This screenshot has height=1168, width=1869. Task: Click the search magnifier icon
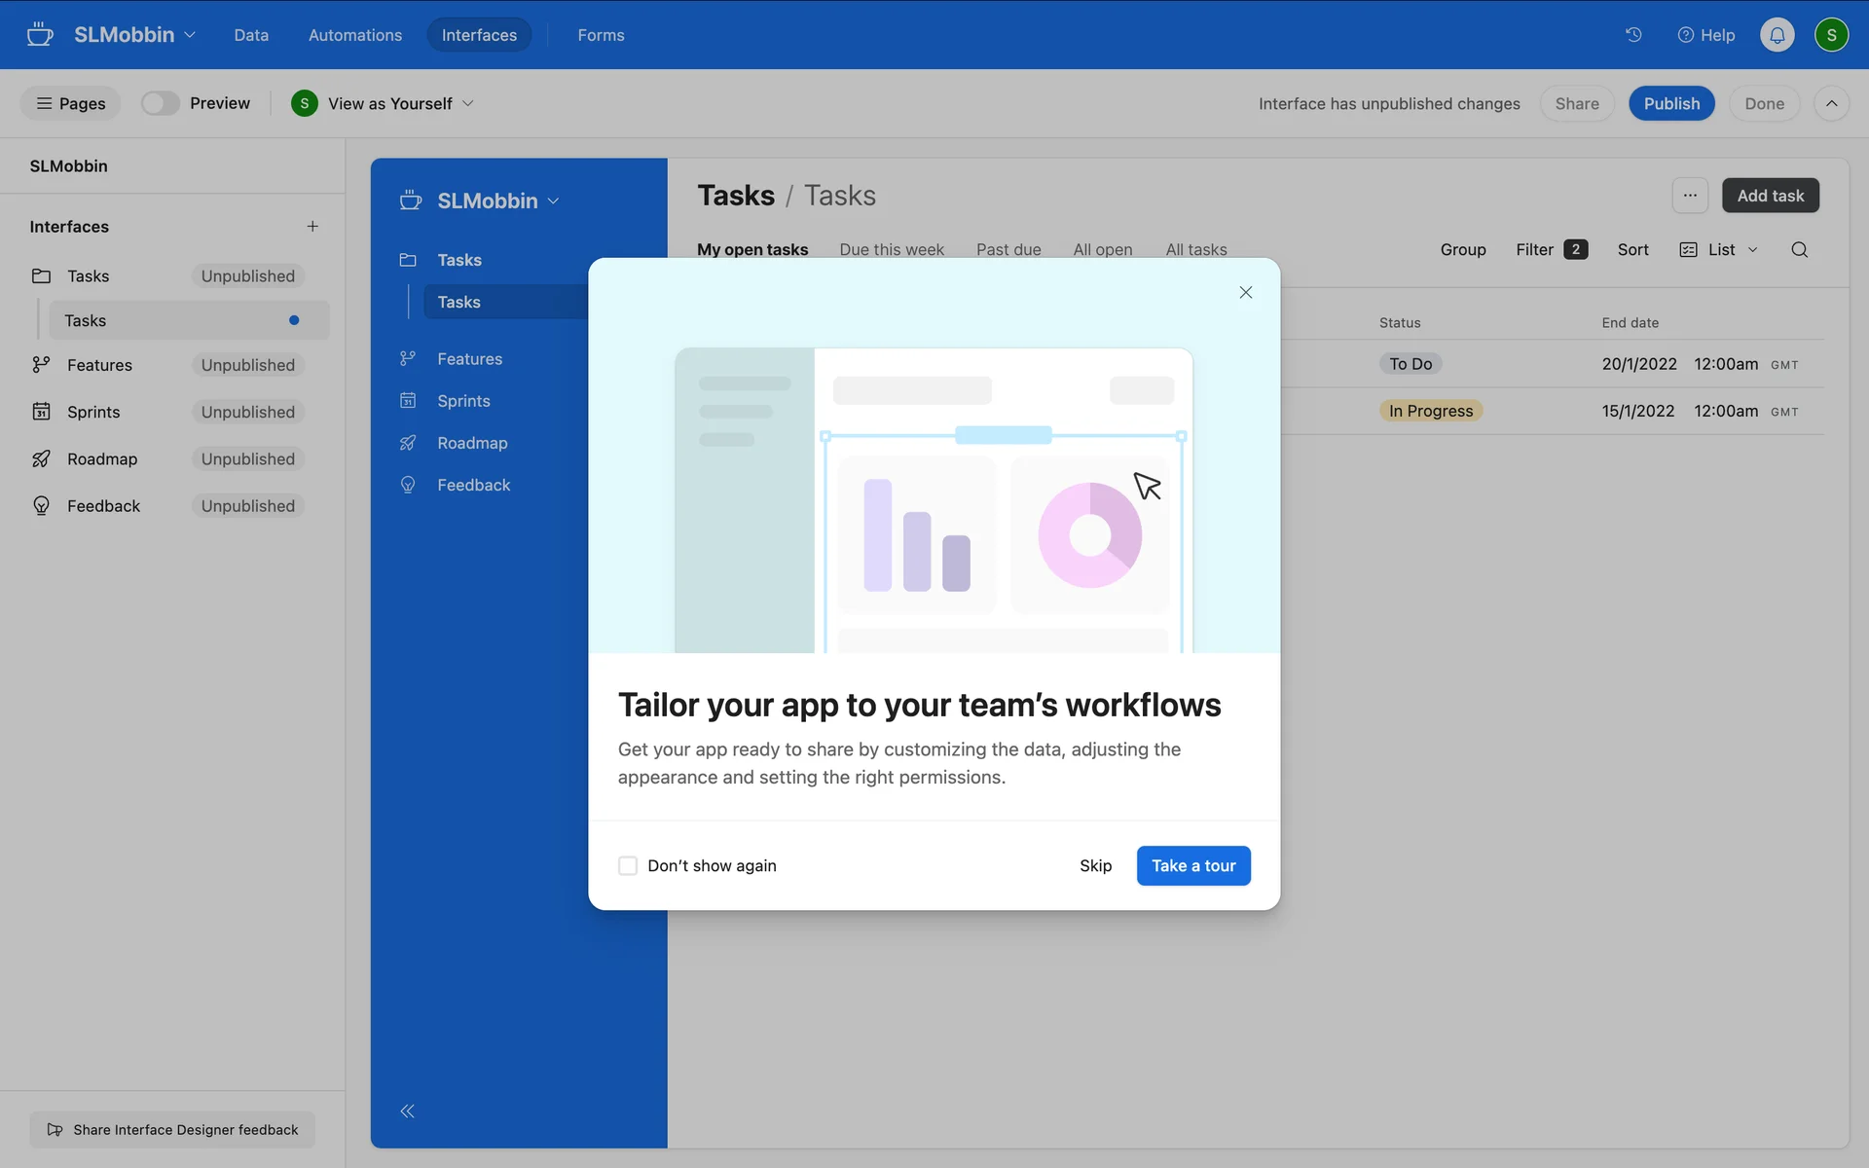pyautogui.click(x=1799, y=250)
